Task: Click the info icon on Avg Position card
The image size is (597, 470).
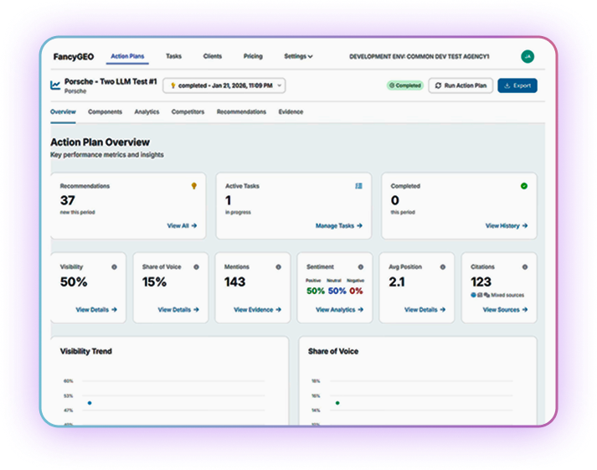Action: 442,266
